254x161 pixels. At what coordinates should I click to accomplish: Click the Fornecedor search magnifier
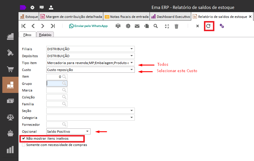pos(64,125)
